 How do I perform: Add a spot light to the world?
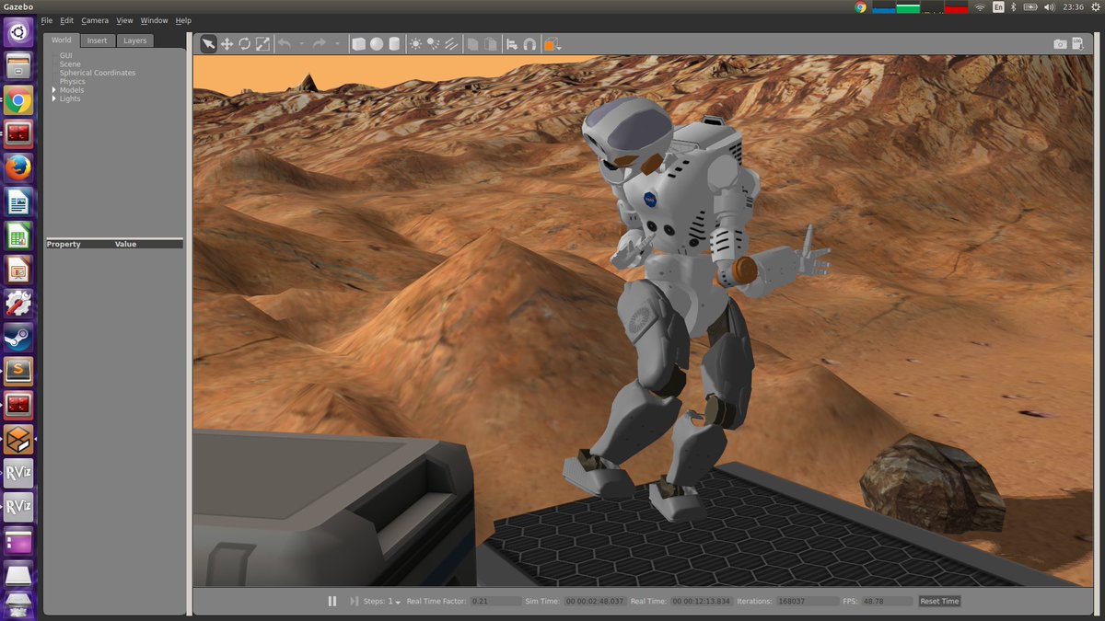click(x=434, y=43)
